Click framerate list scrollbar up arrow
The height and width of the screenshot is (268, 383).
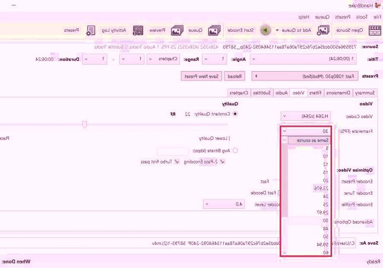(x=285, y=140)
